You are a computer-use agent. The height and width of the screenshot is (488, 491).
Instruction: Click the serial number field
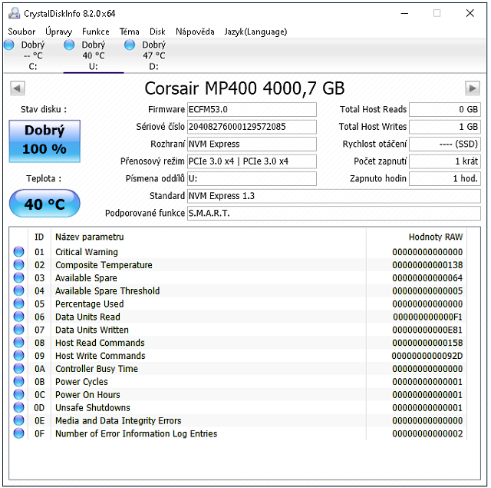tap(252, 127)
